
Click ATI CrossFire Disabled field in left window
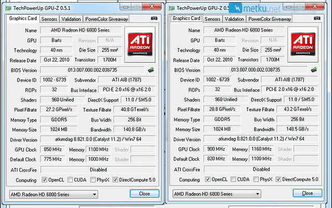pyautogui.click(x=98, y=170)
